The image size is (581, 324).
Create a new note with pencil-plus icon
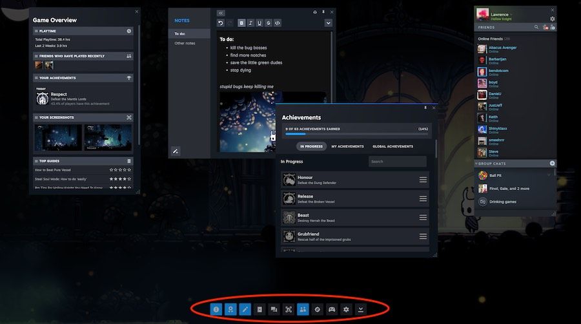pos(176,151)
